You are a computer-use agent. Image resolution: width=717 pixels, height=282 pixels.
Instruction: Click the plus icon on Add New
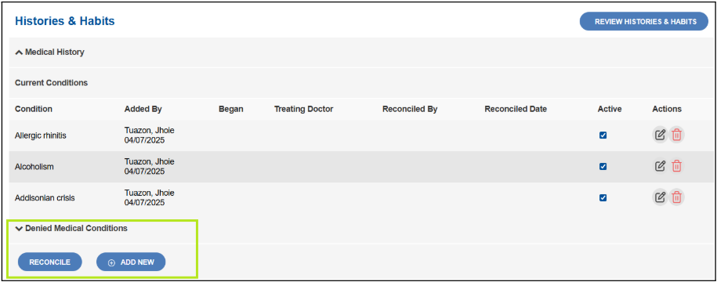pos(111,262)
